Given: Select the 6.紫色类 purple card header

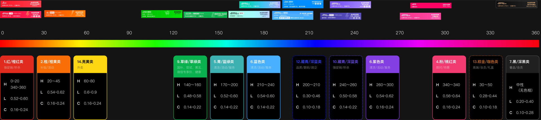Looking at the screenshot, I should point(382,64).
